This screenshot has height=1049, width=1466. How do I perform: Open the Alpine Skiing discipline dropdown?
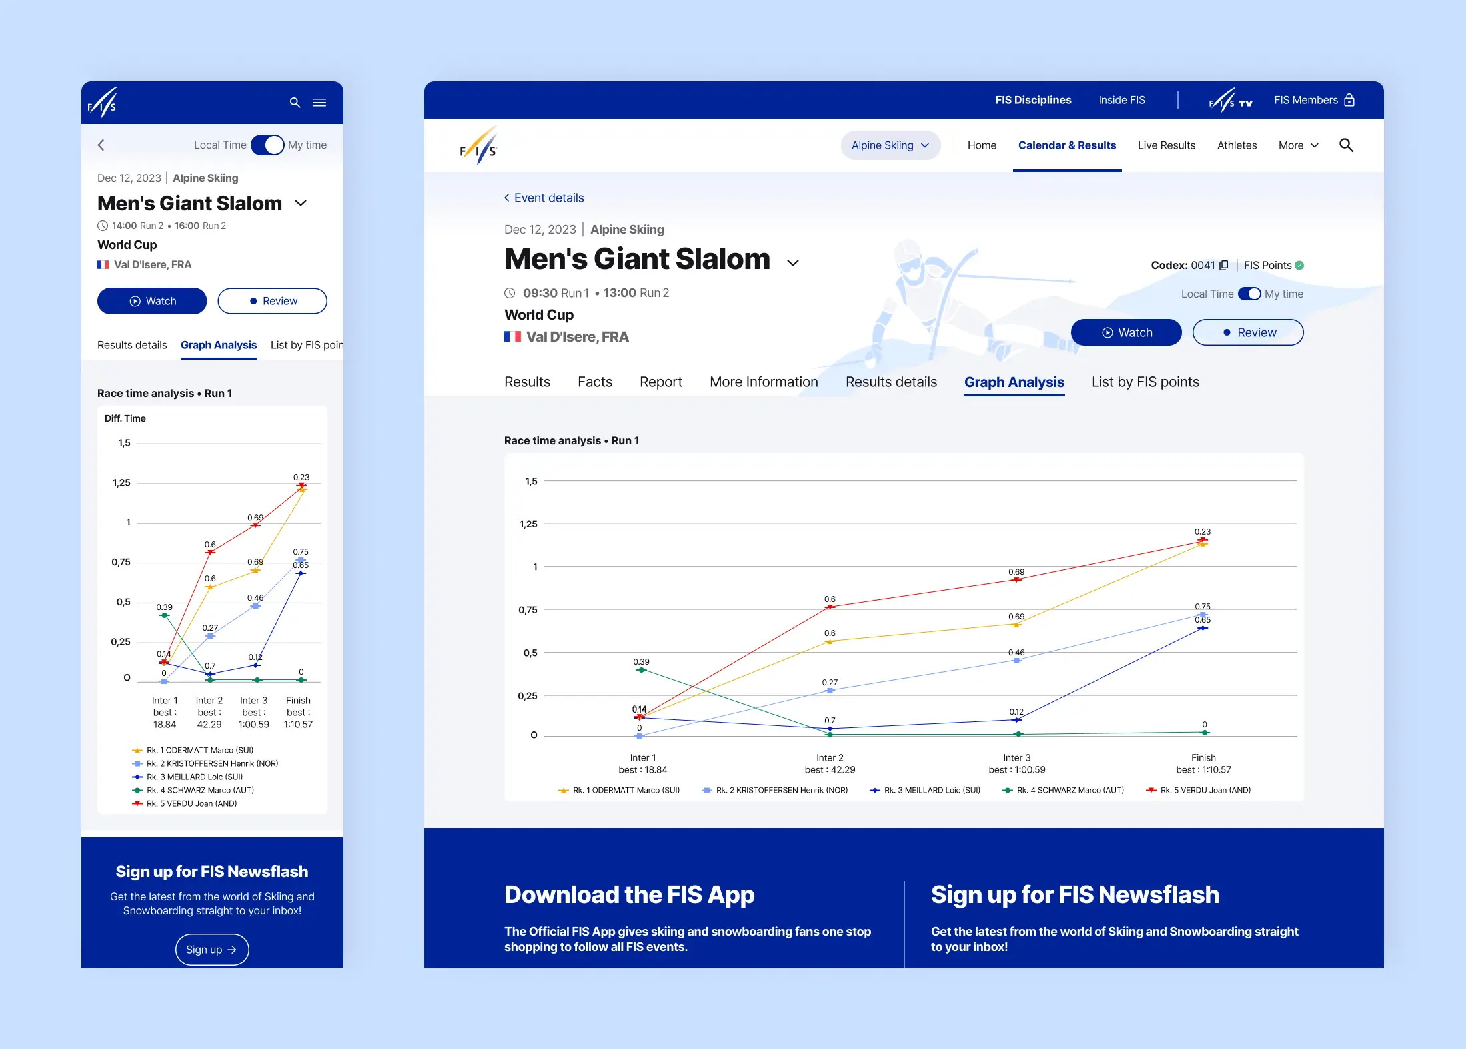tap(890, 145)
